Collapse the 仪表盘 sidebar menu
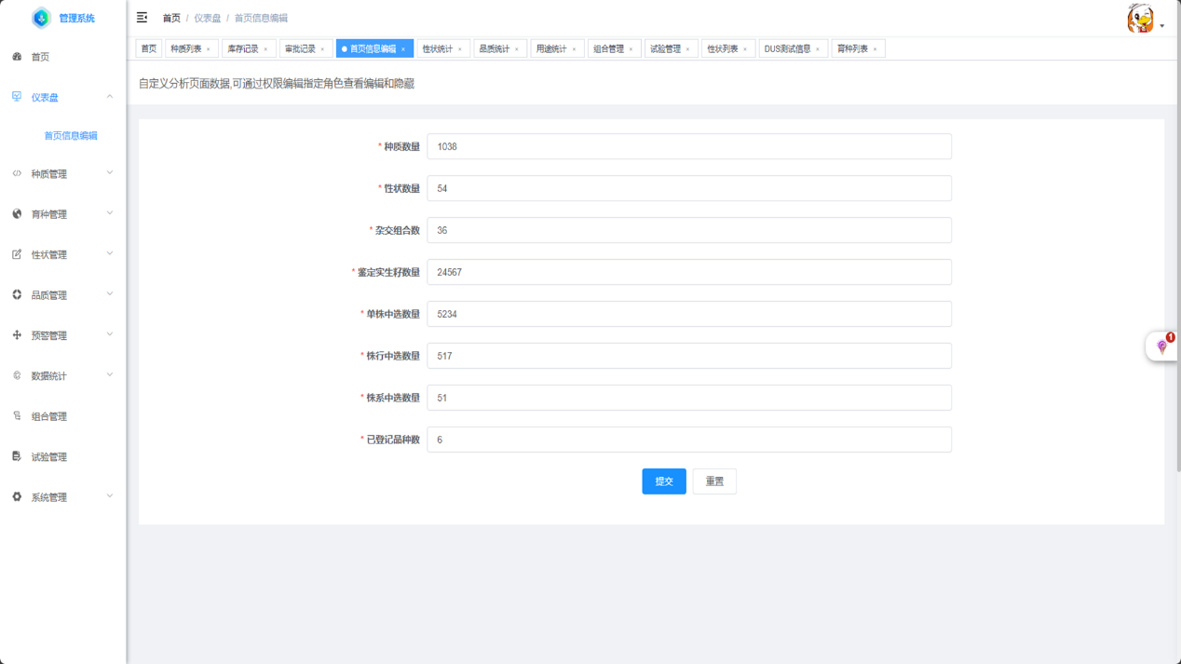This screenshot has height=664, width=1181. (x=109, y=97)
